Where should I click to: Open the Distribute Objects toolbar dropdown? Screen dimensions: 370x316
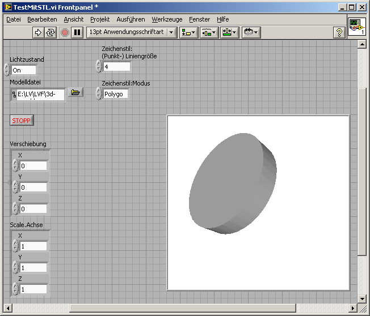click(x=209, y=32)
